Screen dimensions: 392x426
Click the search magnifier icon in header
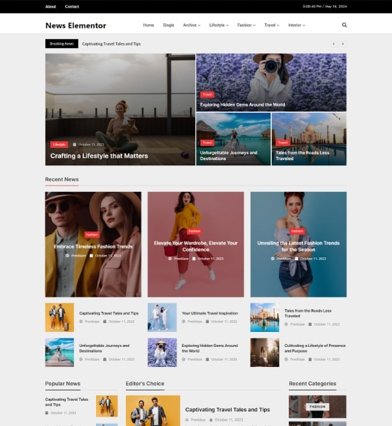pos(344,25)
